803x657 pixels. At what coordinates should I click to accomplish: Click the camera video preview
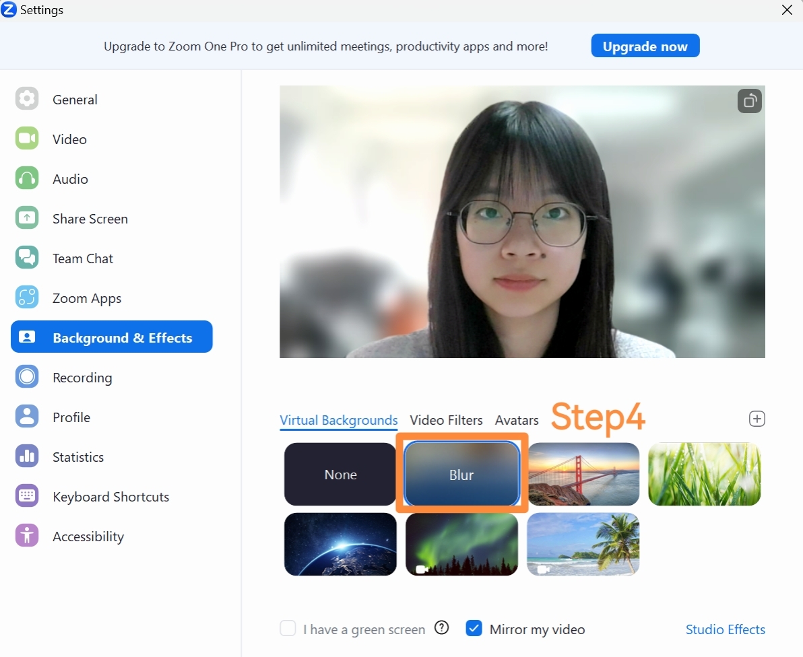(x=522, y=221)
